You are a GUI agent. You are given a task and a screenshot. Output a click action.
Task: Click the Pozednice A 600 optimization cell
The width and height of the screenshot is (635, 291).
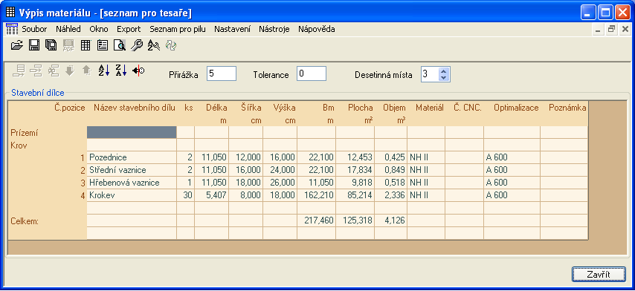(512, 157)
